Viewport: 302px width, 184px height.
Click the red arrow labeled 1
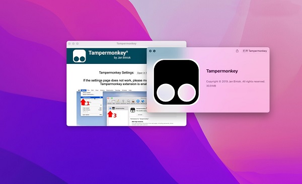83,102
